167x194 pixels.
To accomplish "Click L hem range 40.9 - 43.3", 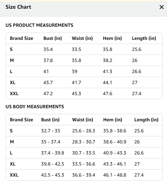I will 115,153.
